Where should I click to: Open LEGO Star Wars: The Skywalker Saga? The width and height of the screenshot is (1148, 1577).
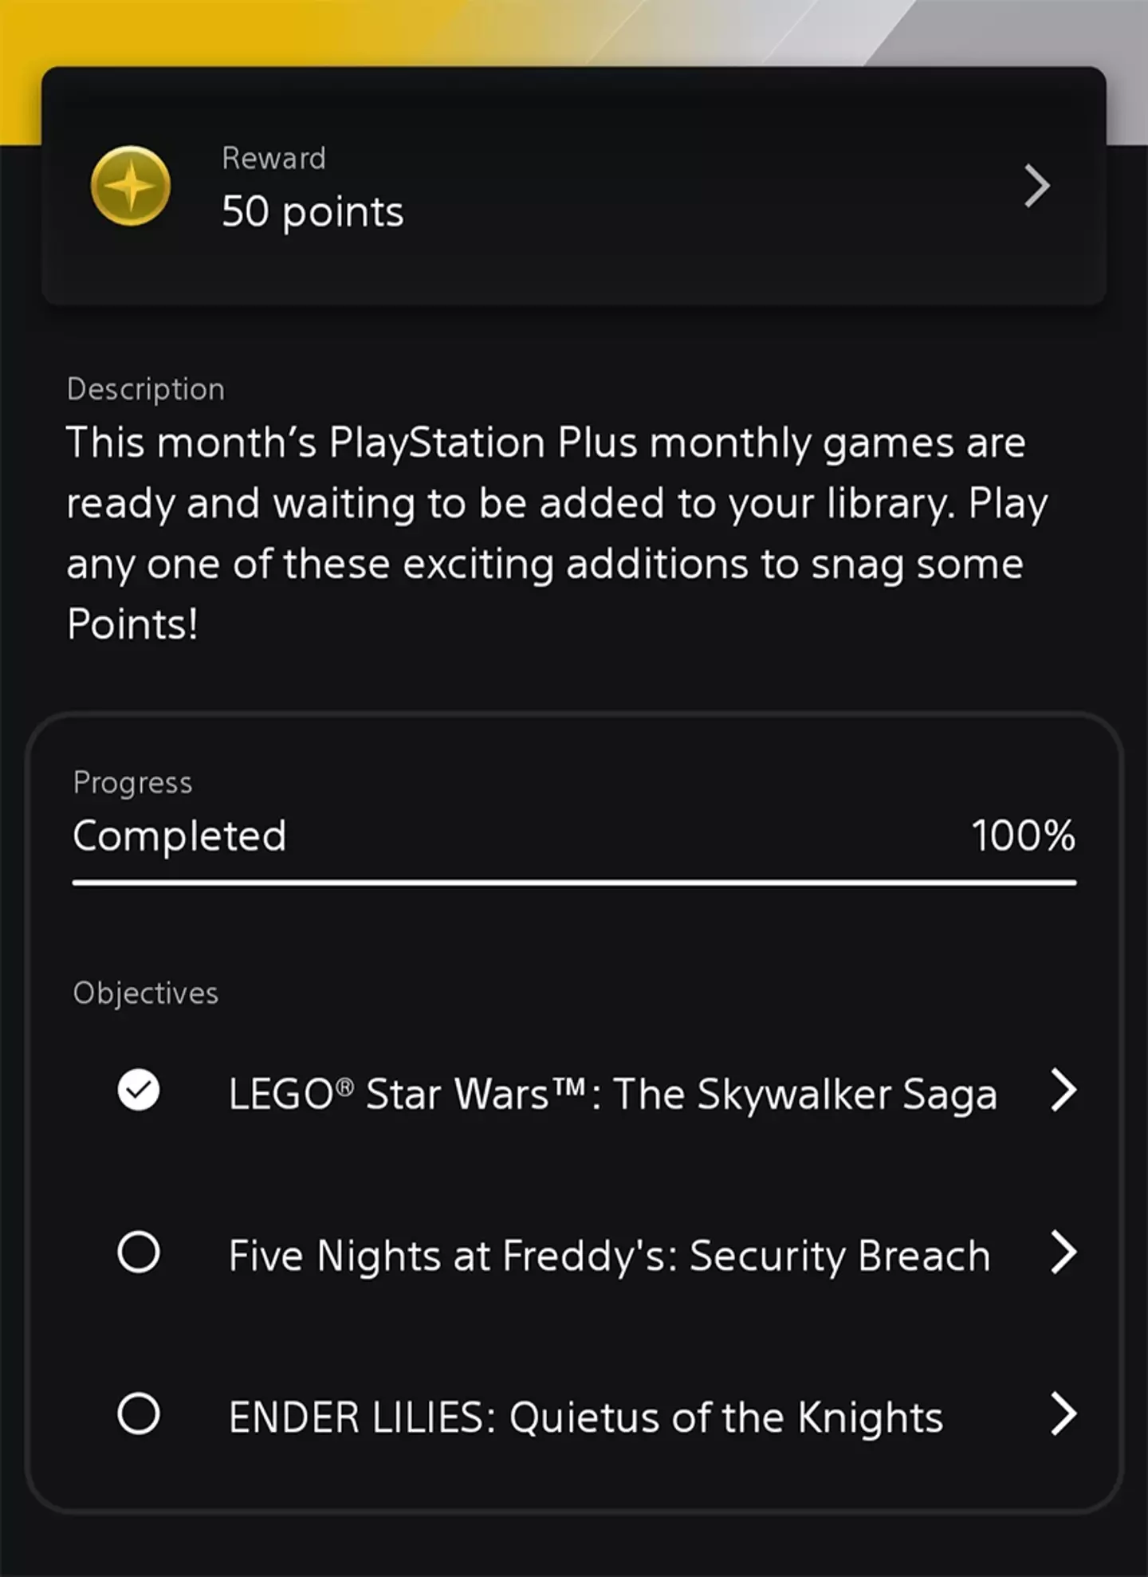tap(612, 1094)
